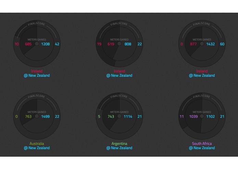This screenshot has width=238, height=169.
Task: Click New Zealand's meters gained value 1432
Action: (x=211, y=44)
